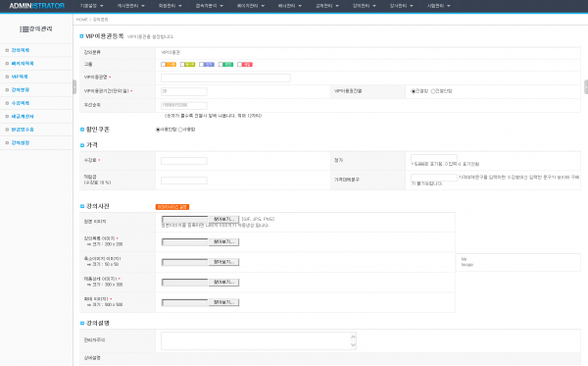The width and height of the screenshot is (588, 366).
Task: Browse for the 50 x 50 thumbnail image
Action: [x=223, y=262]
